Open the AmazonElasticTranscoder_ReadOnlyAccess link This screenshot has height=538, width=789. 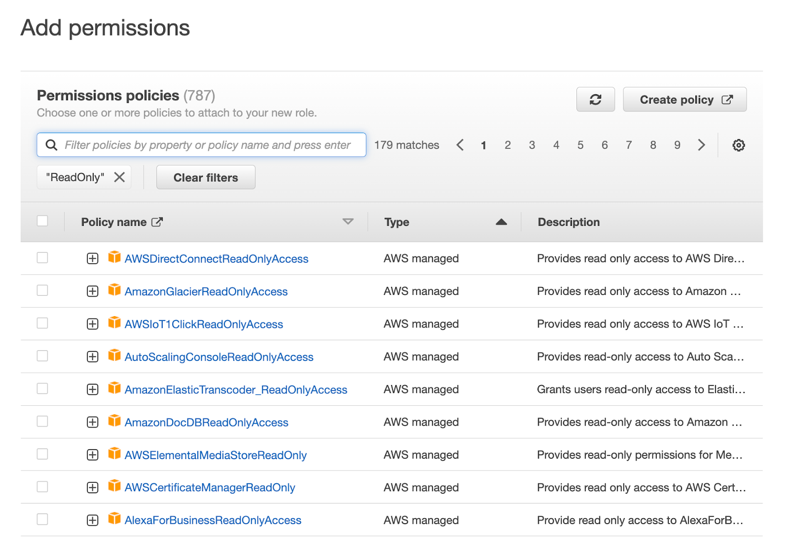coord(236,390)
